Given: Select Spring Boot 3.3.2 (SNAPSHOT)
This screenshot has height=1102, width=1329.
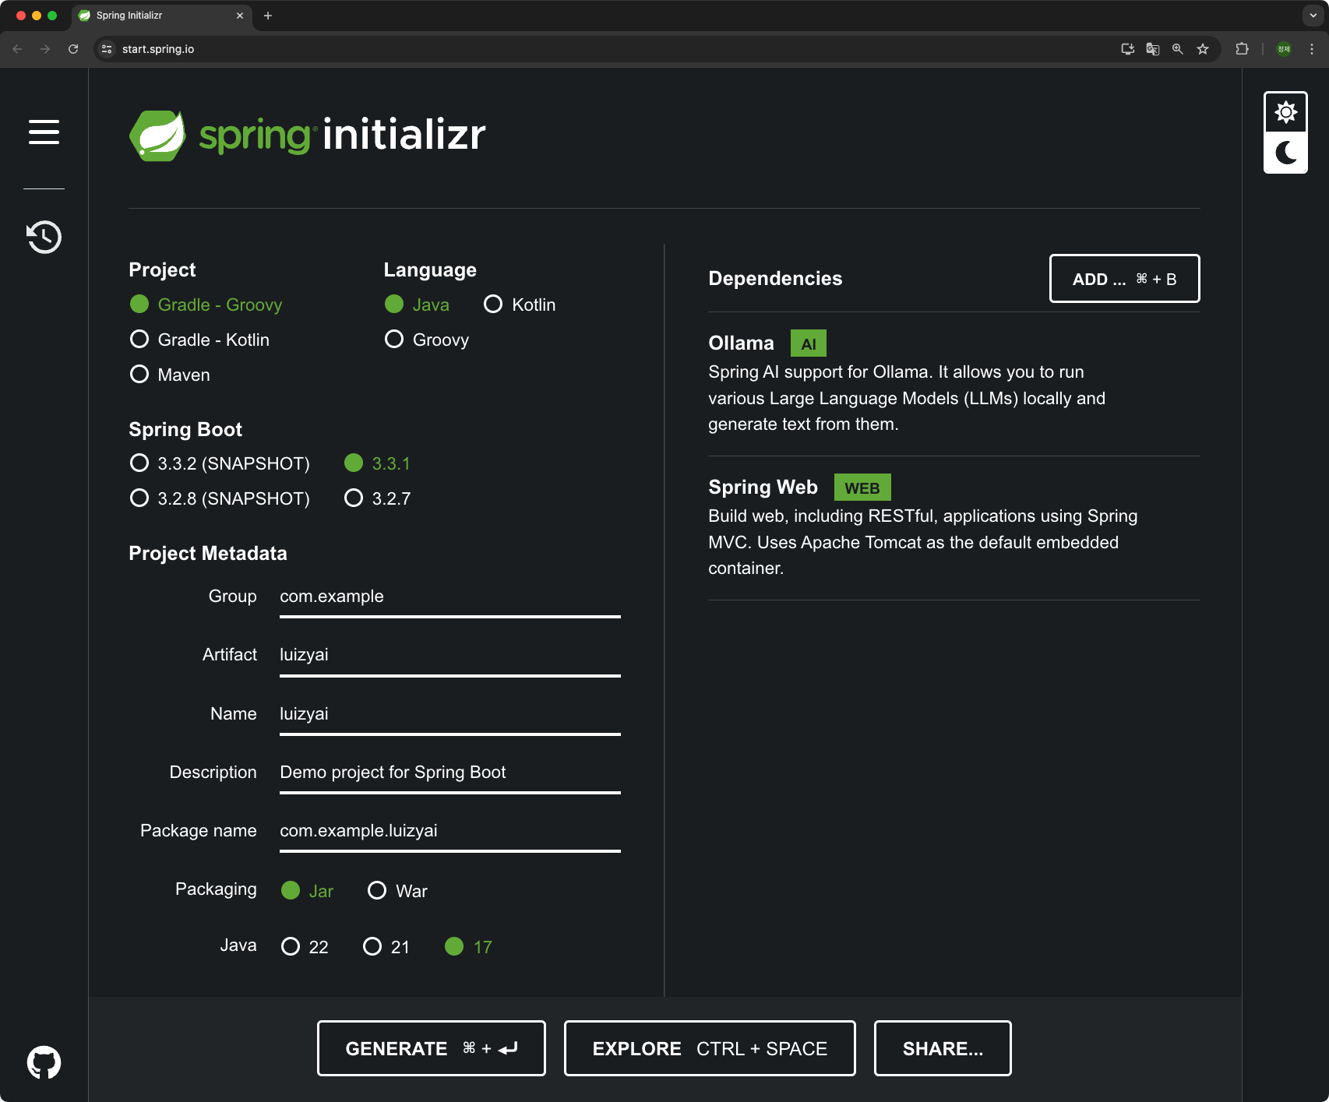Looking at the screenshot, I should pyautogui.click(x=220, y=463).
